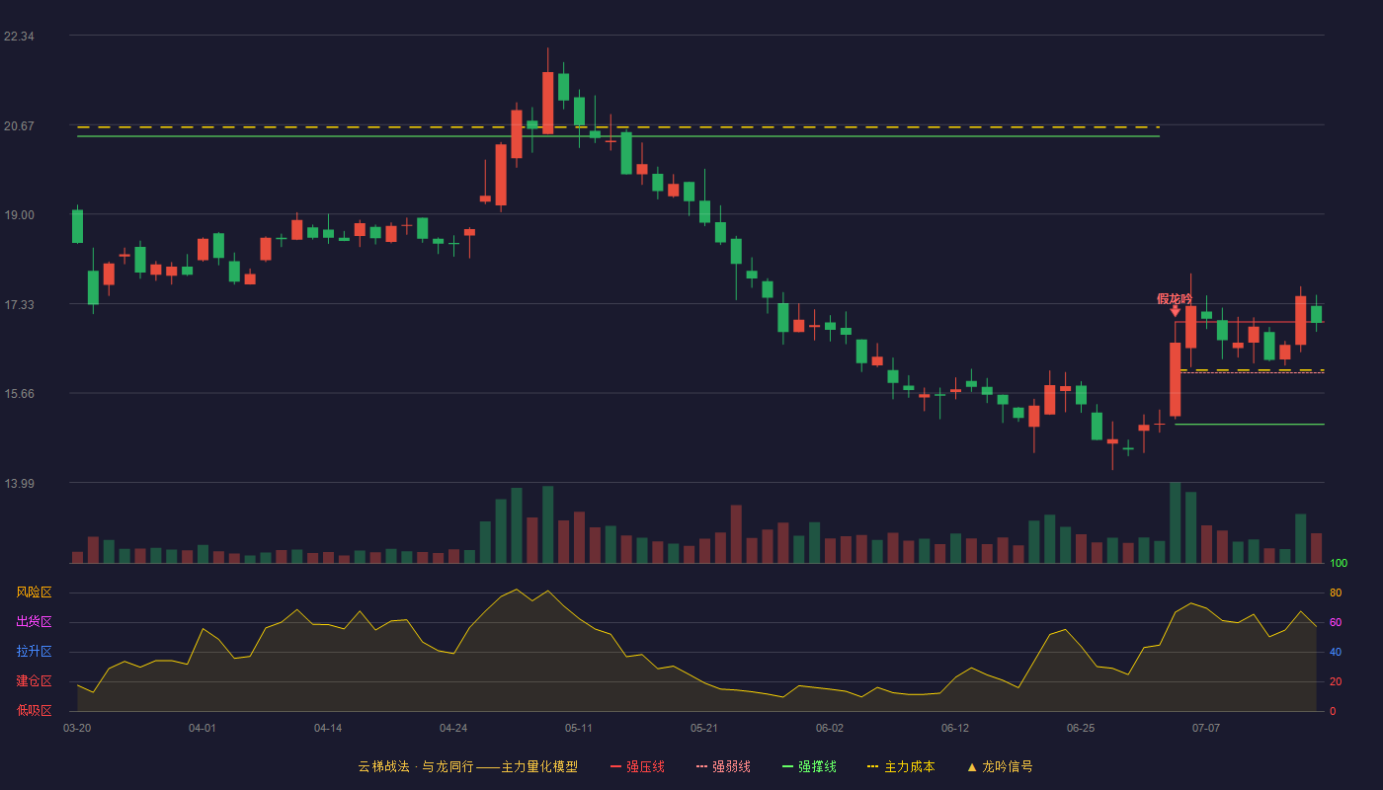This screenshot has height=790, width=1383.
Task: Click the indicator scale value 100
Action: pyautogui.click(x=1339, y=564)
